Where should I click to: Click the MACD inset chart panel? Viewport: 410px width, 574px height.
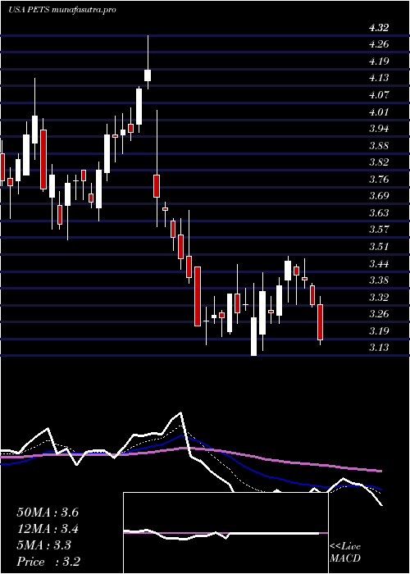(225, 533)
